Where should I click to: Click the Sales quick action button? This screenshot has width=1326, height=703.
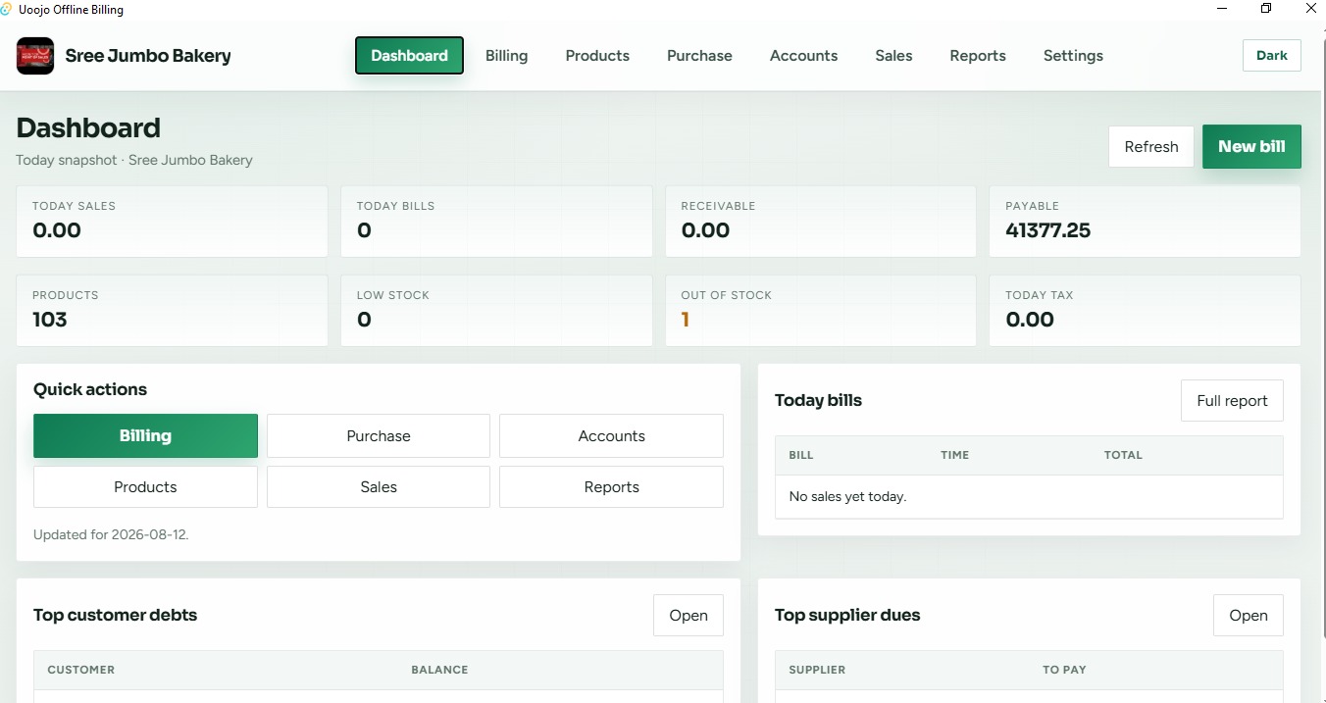tap(379, 487)
